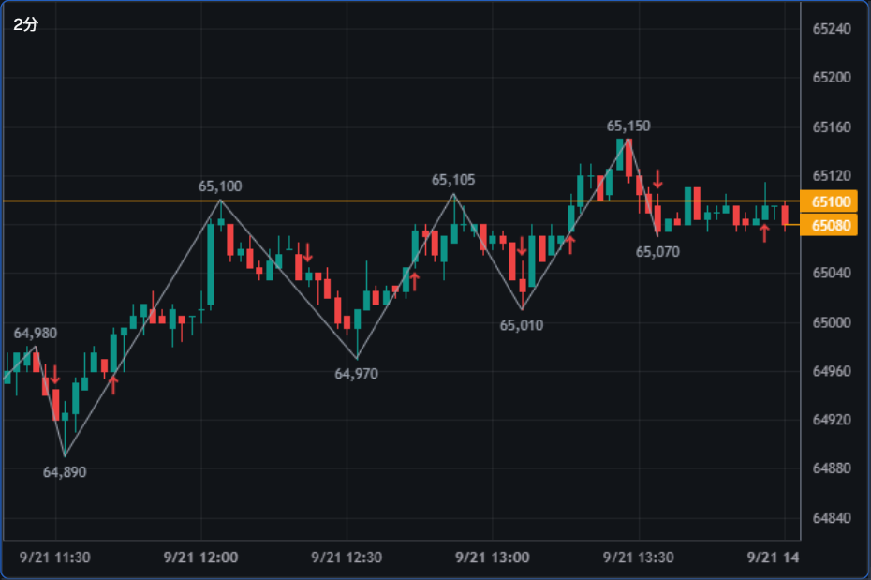Click the 65160 price axis value
The width and height of the screenshot is (871, 580).
[832, 127]
